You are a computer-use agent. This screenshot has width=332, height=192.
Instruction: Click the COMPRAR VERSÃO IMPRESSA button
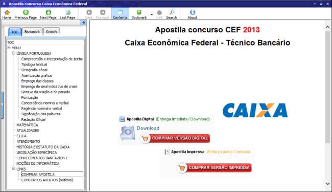point(214,167)
